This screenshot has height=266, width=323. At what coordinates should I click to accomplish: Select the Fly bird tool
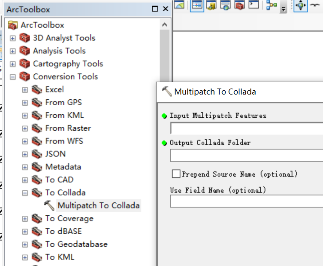click(x=315, y=5)
